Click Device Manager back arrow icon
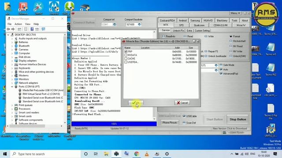The image size is (282, 158). (8, 29)
